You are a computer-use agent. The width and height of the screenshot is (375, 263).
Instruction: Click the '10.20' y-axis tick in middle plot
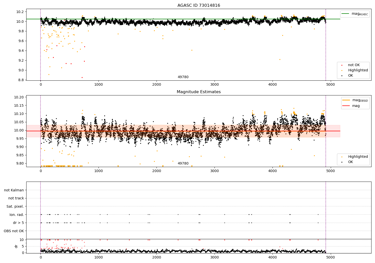[19, 97]
